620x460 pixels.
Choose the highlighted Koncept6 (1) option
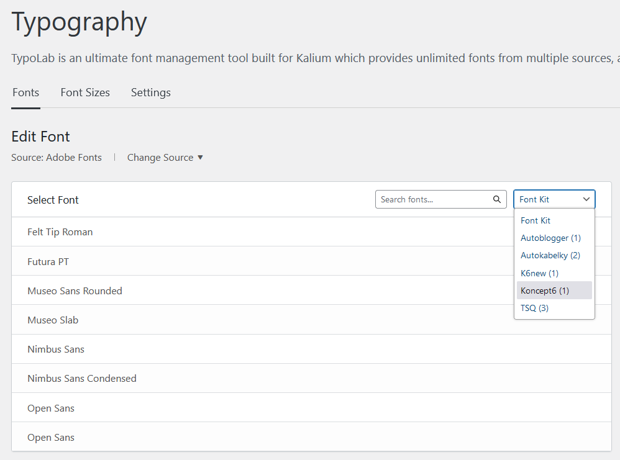(545, 291)
